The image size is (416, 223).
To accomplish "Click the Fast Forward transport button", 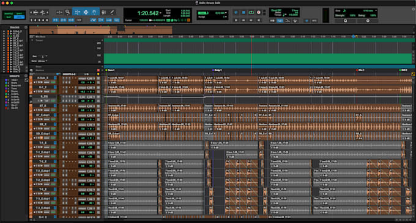I will [x=251, y=20].
